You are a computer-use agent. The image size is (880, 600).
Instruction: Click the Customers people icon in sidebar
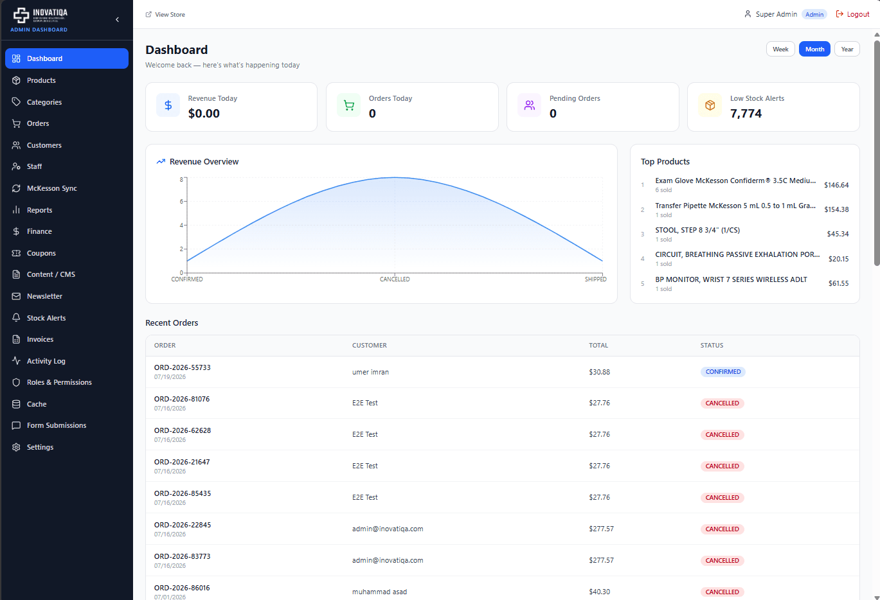[16, 145]
